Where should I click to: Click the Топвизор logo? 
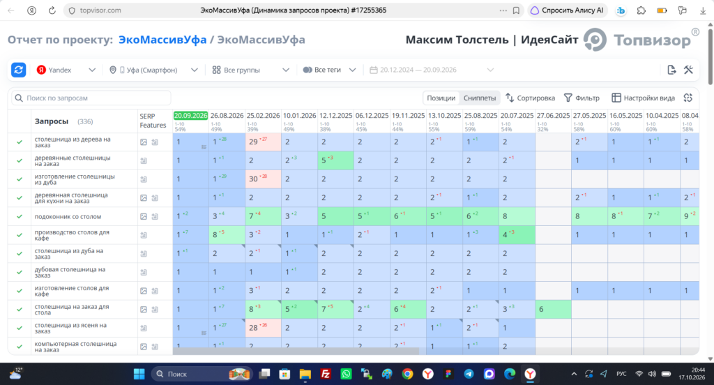pyautogui.click(x=642, y=40)
